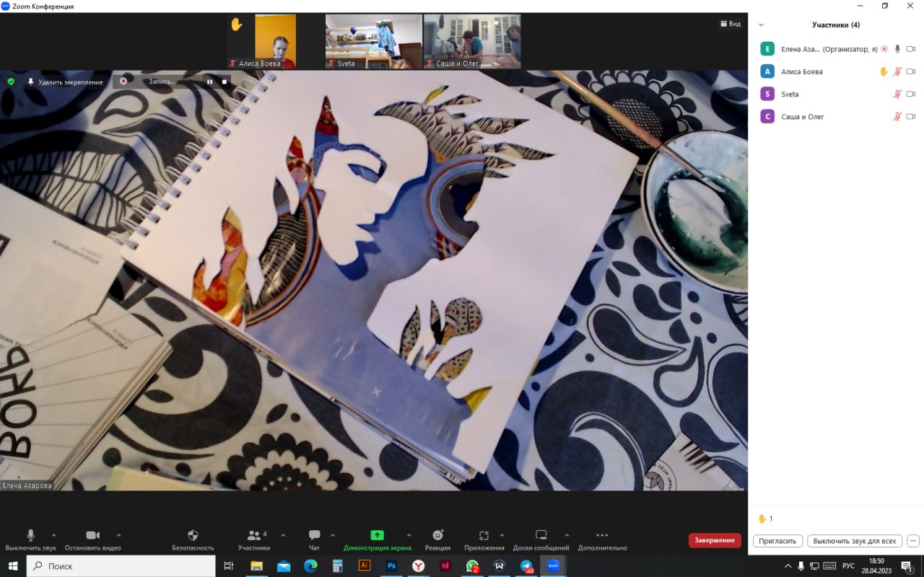Open the Mail app from taskbar
Image resolution: width=924 pixels, height=577 pixels.
click(x=283, y=566)
